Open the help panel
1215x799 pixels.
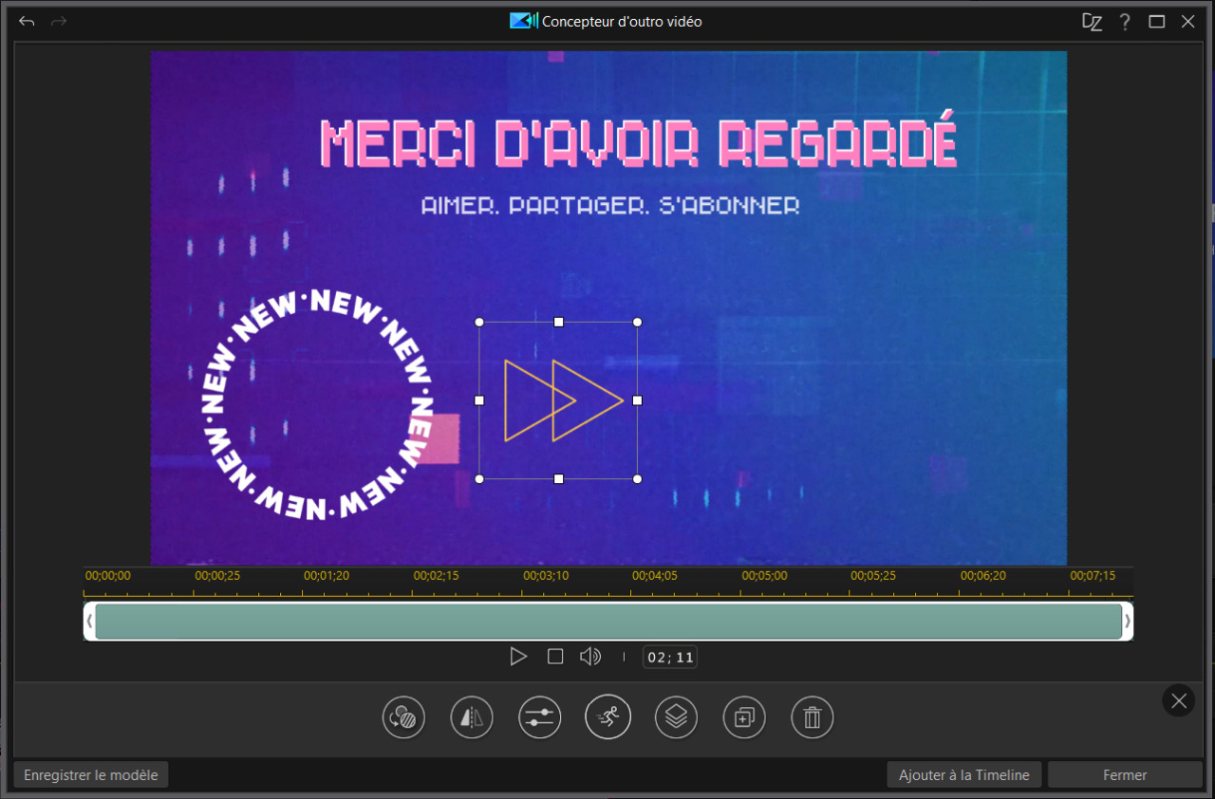point(1125,21)
